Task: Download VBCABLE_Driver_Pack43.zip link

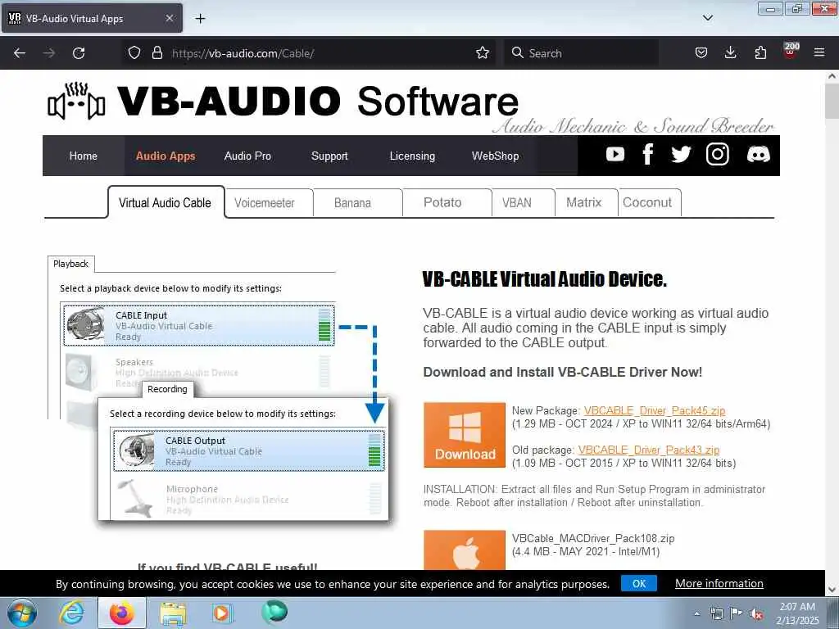Action: (x=649, y=450)
